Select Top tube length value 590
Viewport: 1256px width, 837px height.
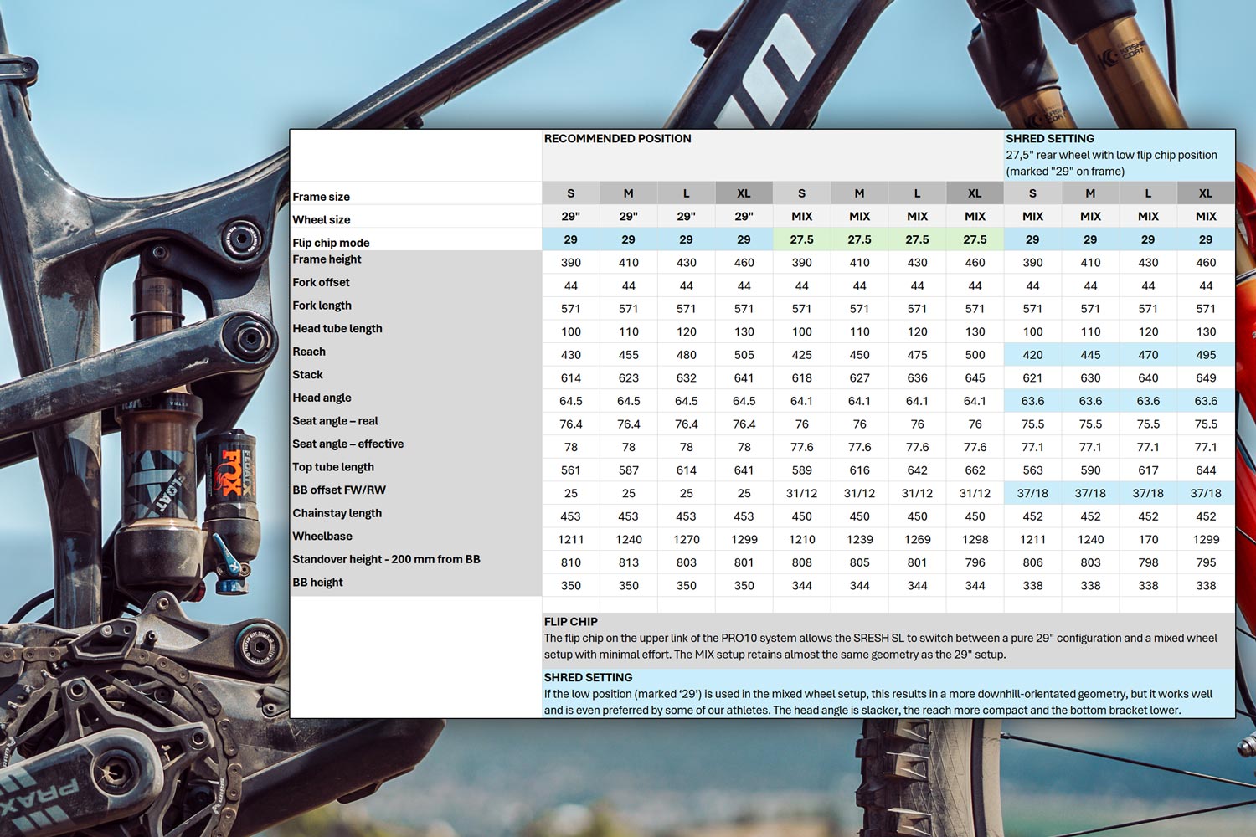[1090, 470]
